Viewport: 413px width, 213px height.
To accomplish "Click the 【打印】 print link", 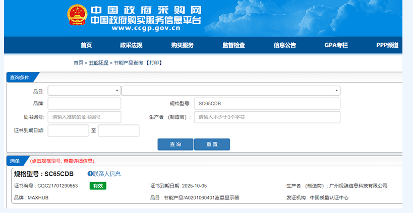I will tap(154, 63).
